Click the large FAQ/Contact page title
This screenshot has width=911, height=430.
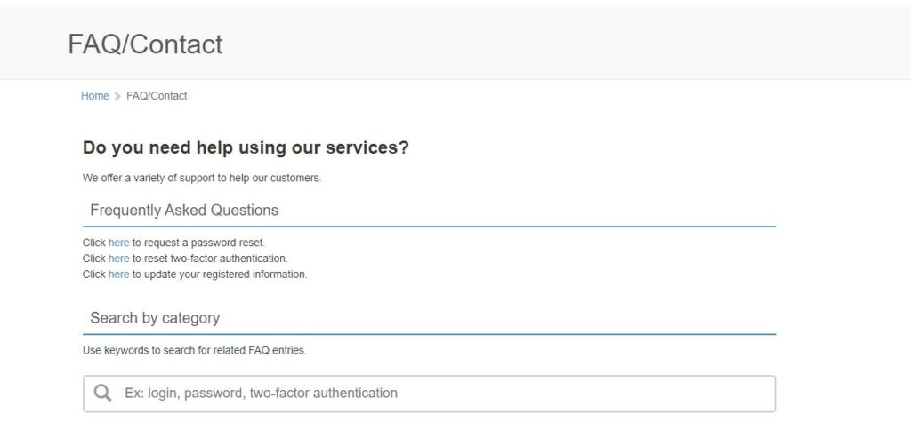point(145,44)
